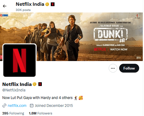View the 1.8M Followers list

[41, 113]
